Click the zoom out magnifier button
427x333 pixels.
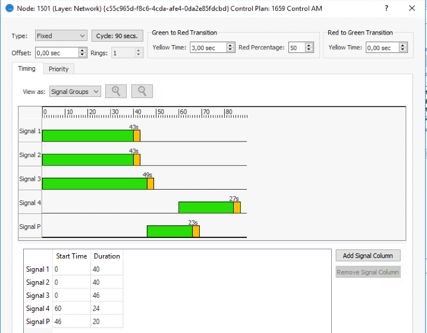[x=142, y=91]
